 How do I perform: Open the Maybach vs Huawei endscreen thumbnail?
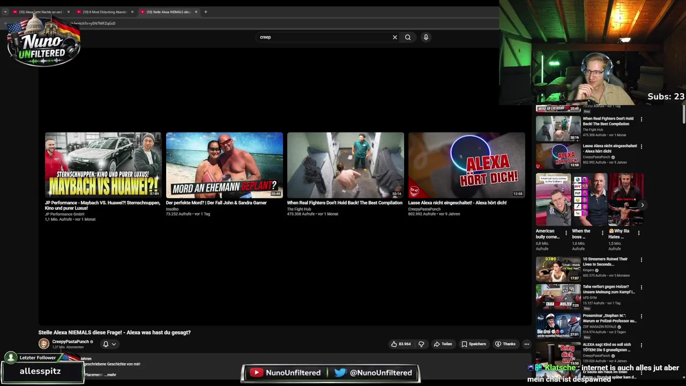coord(103,165)
